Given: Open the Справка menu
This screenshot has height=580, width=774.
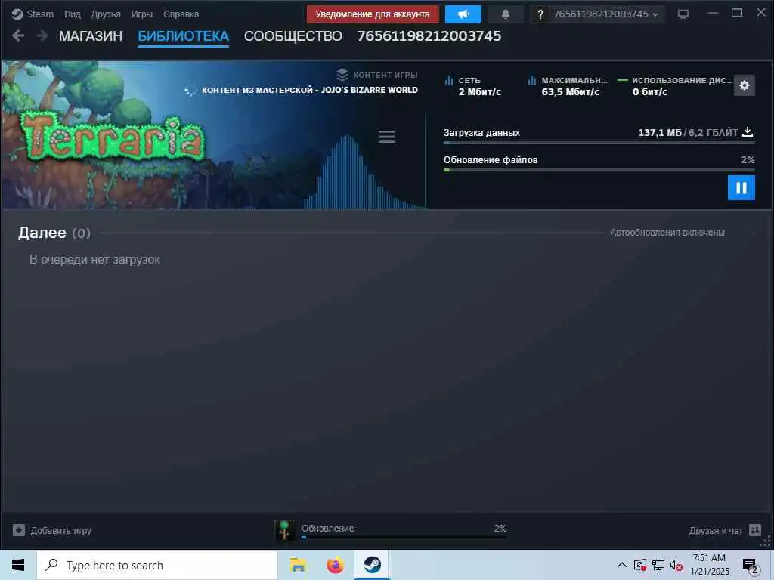Looking at the screenshot, I should (x=181, y=14).
